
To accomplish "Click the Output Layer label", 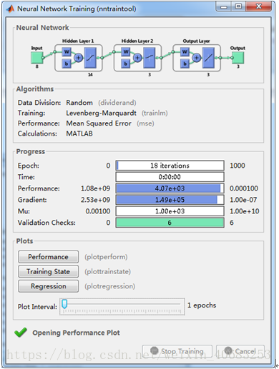I will point(196,41).
